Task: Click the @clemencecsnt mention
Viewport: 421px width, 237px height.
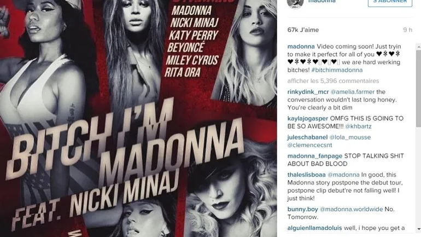Action: click(309, 145)
